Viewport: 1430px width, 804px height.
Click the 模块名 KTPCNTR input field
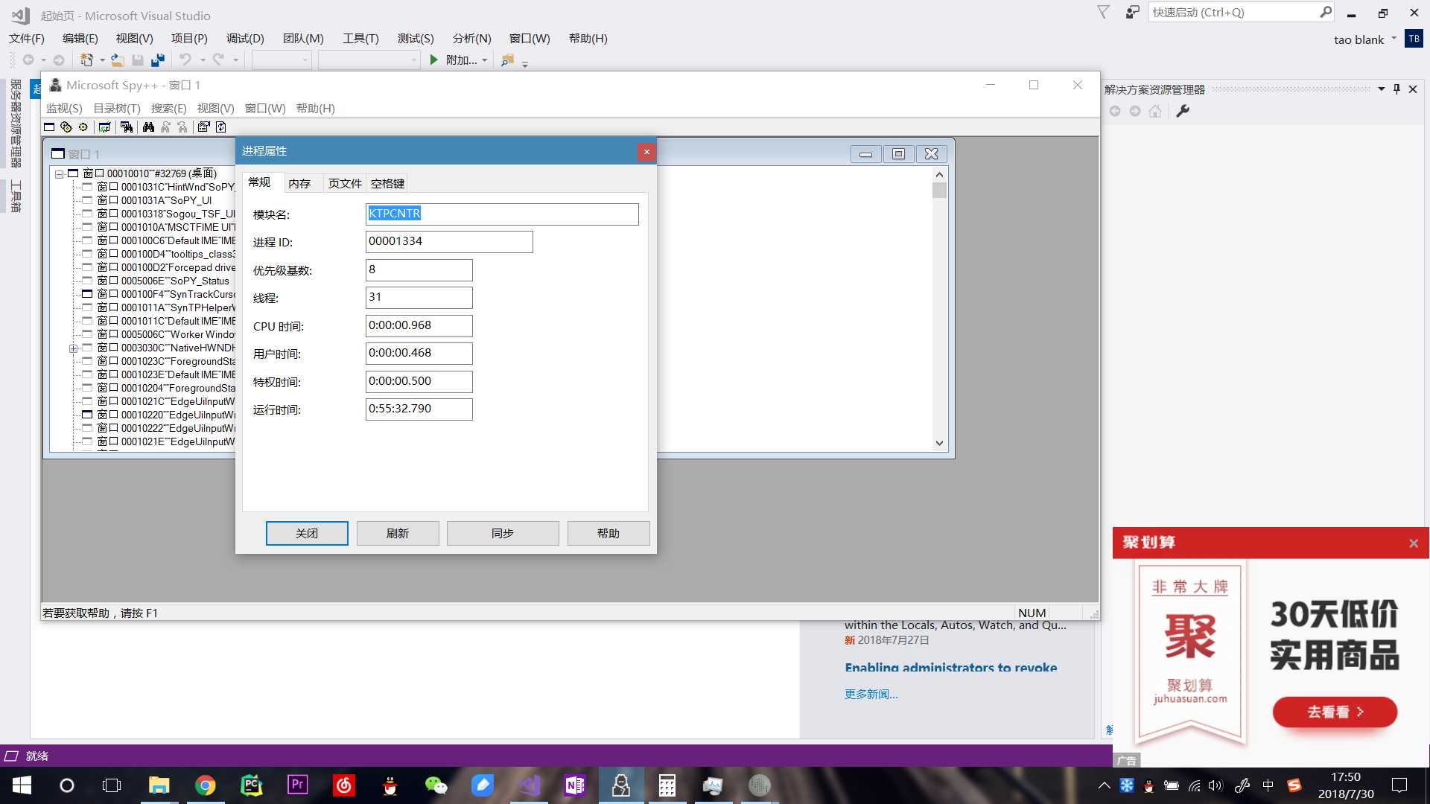502,214
